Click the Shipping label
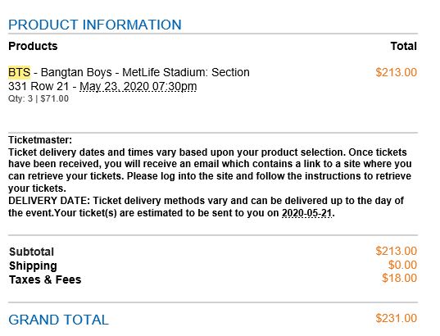440x336 pixels. coord(33,266)
